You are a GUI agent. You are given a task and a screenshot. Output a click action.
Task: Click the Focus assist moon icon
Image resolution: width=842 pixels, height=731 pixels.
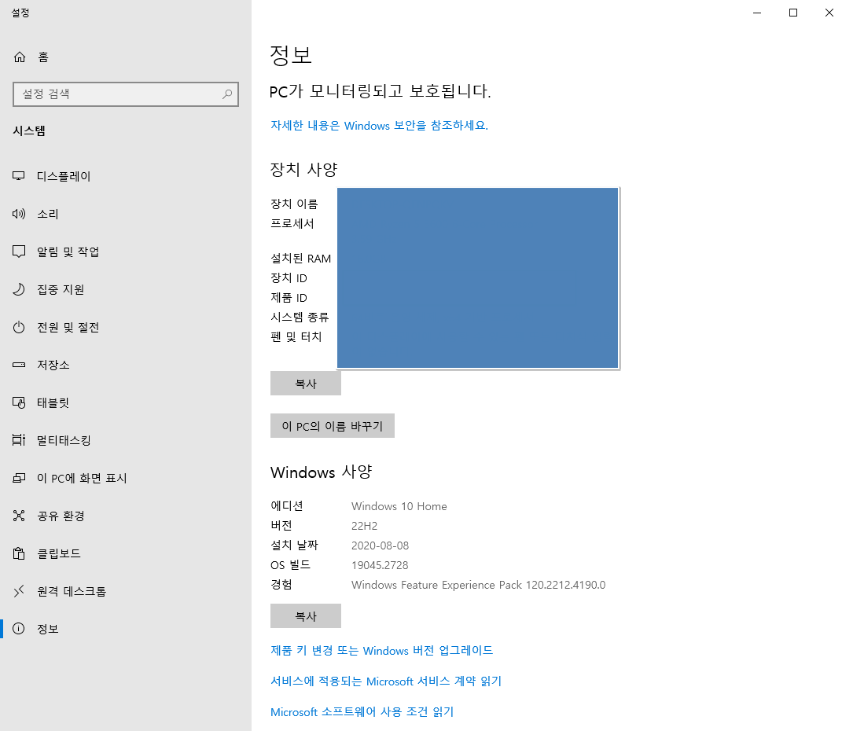coord(19,289)
